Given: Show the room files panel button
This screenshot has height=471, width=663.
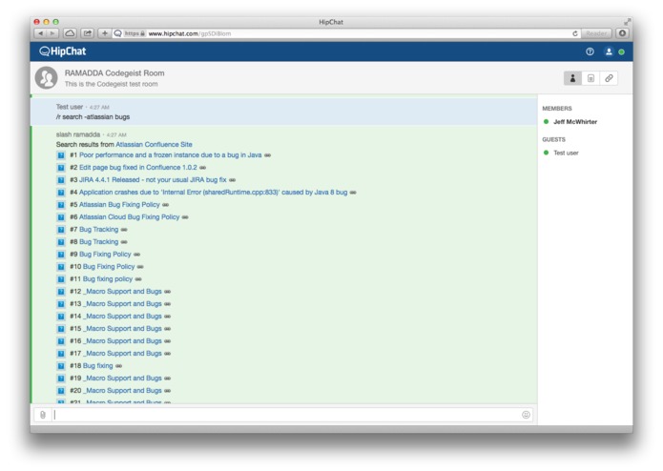Looking at the screenshot, I should tap(590, 78).
